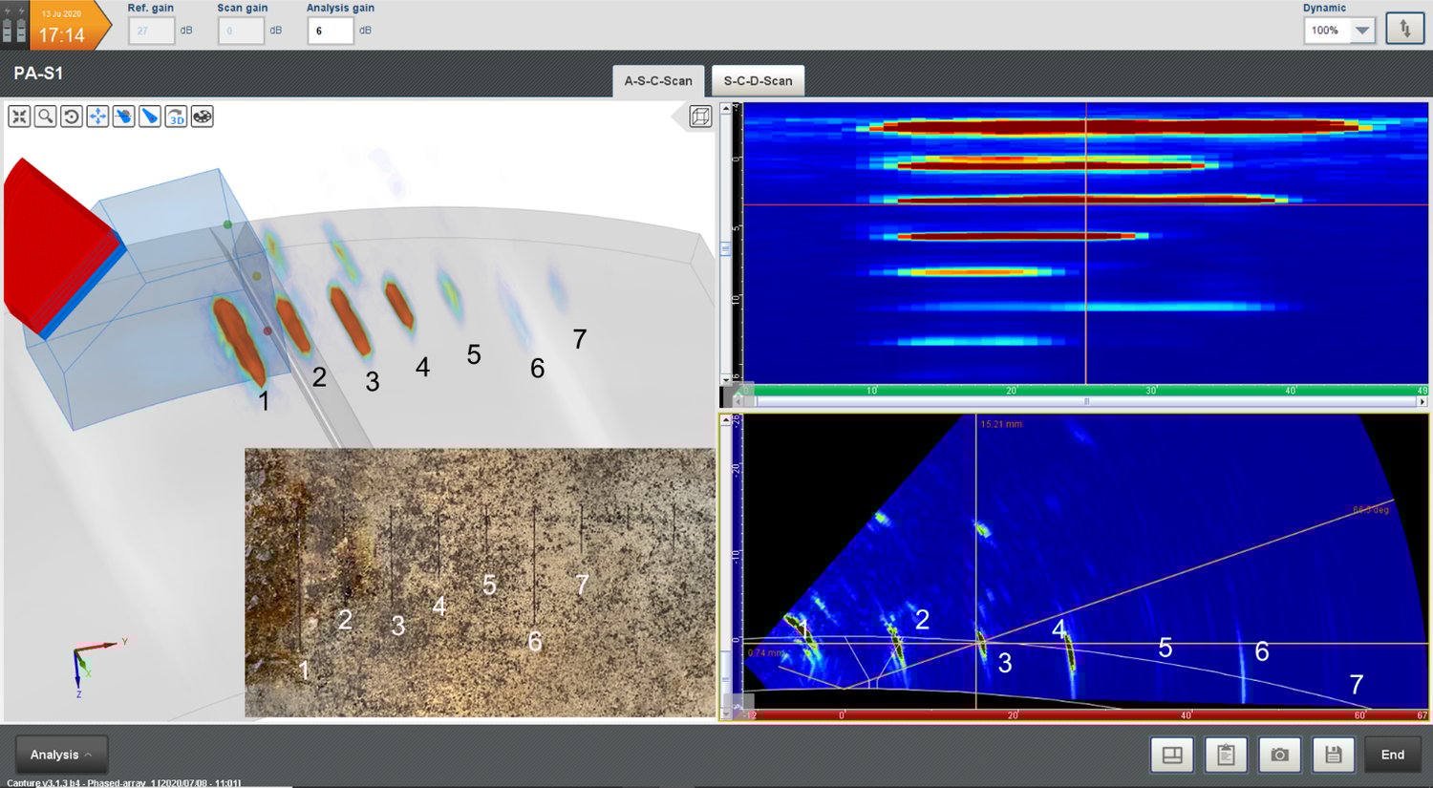Expand the Analysis menu at bottom left
The height and width of the screenshot is (788, 1433).
[60, 754]
